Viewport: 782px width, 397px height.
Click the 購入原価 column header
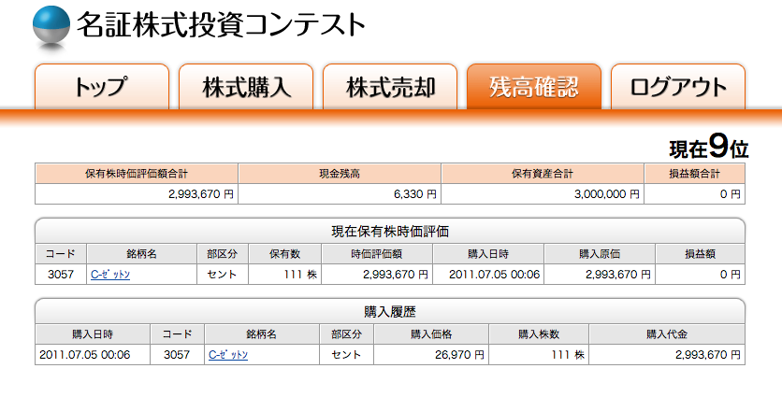(600, 254)
